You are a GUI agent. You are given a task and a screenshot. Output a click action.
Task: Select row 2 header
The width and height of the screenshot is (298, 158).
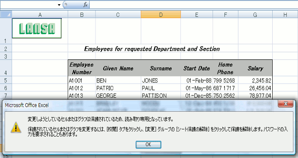pyautogui.click(x=6, y=49)
